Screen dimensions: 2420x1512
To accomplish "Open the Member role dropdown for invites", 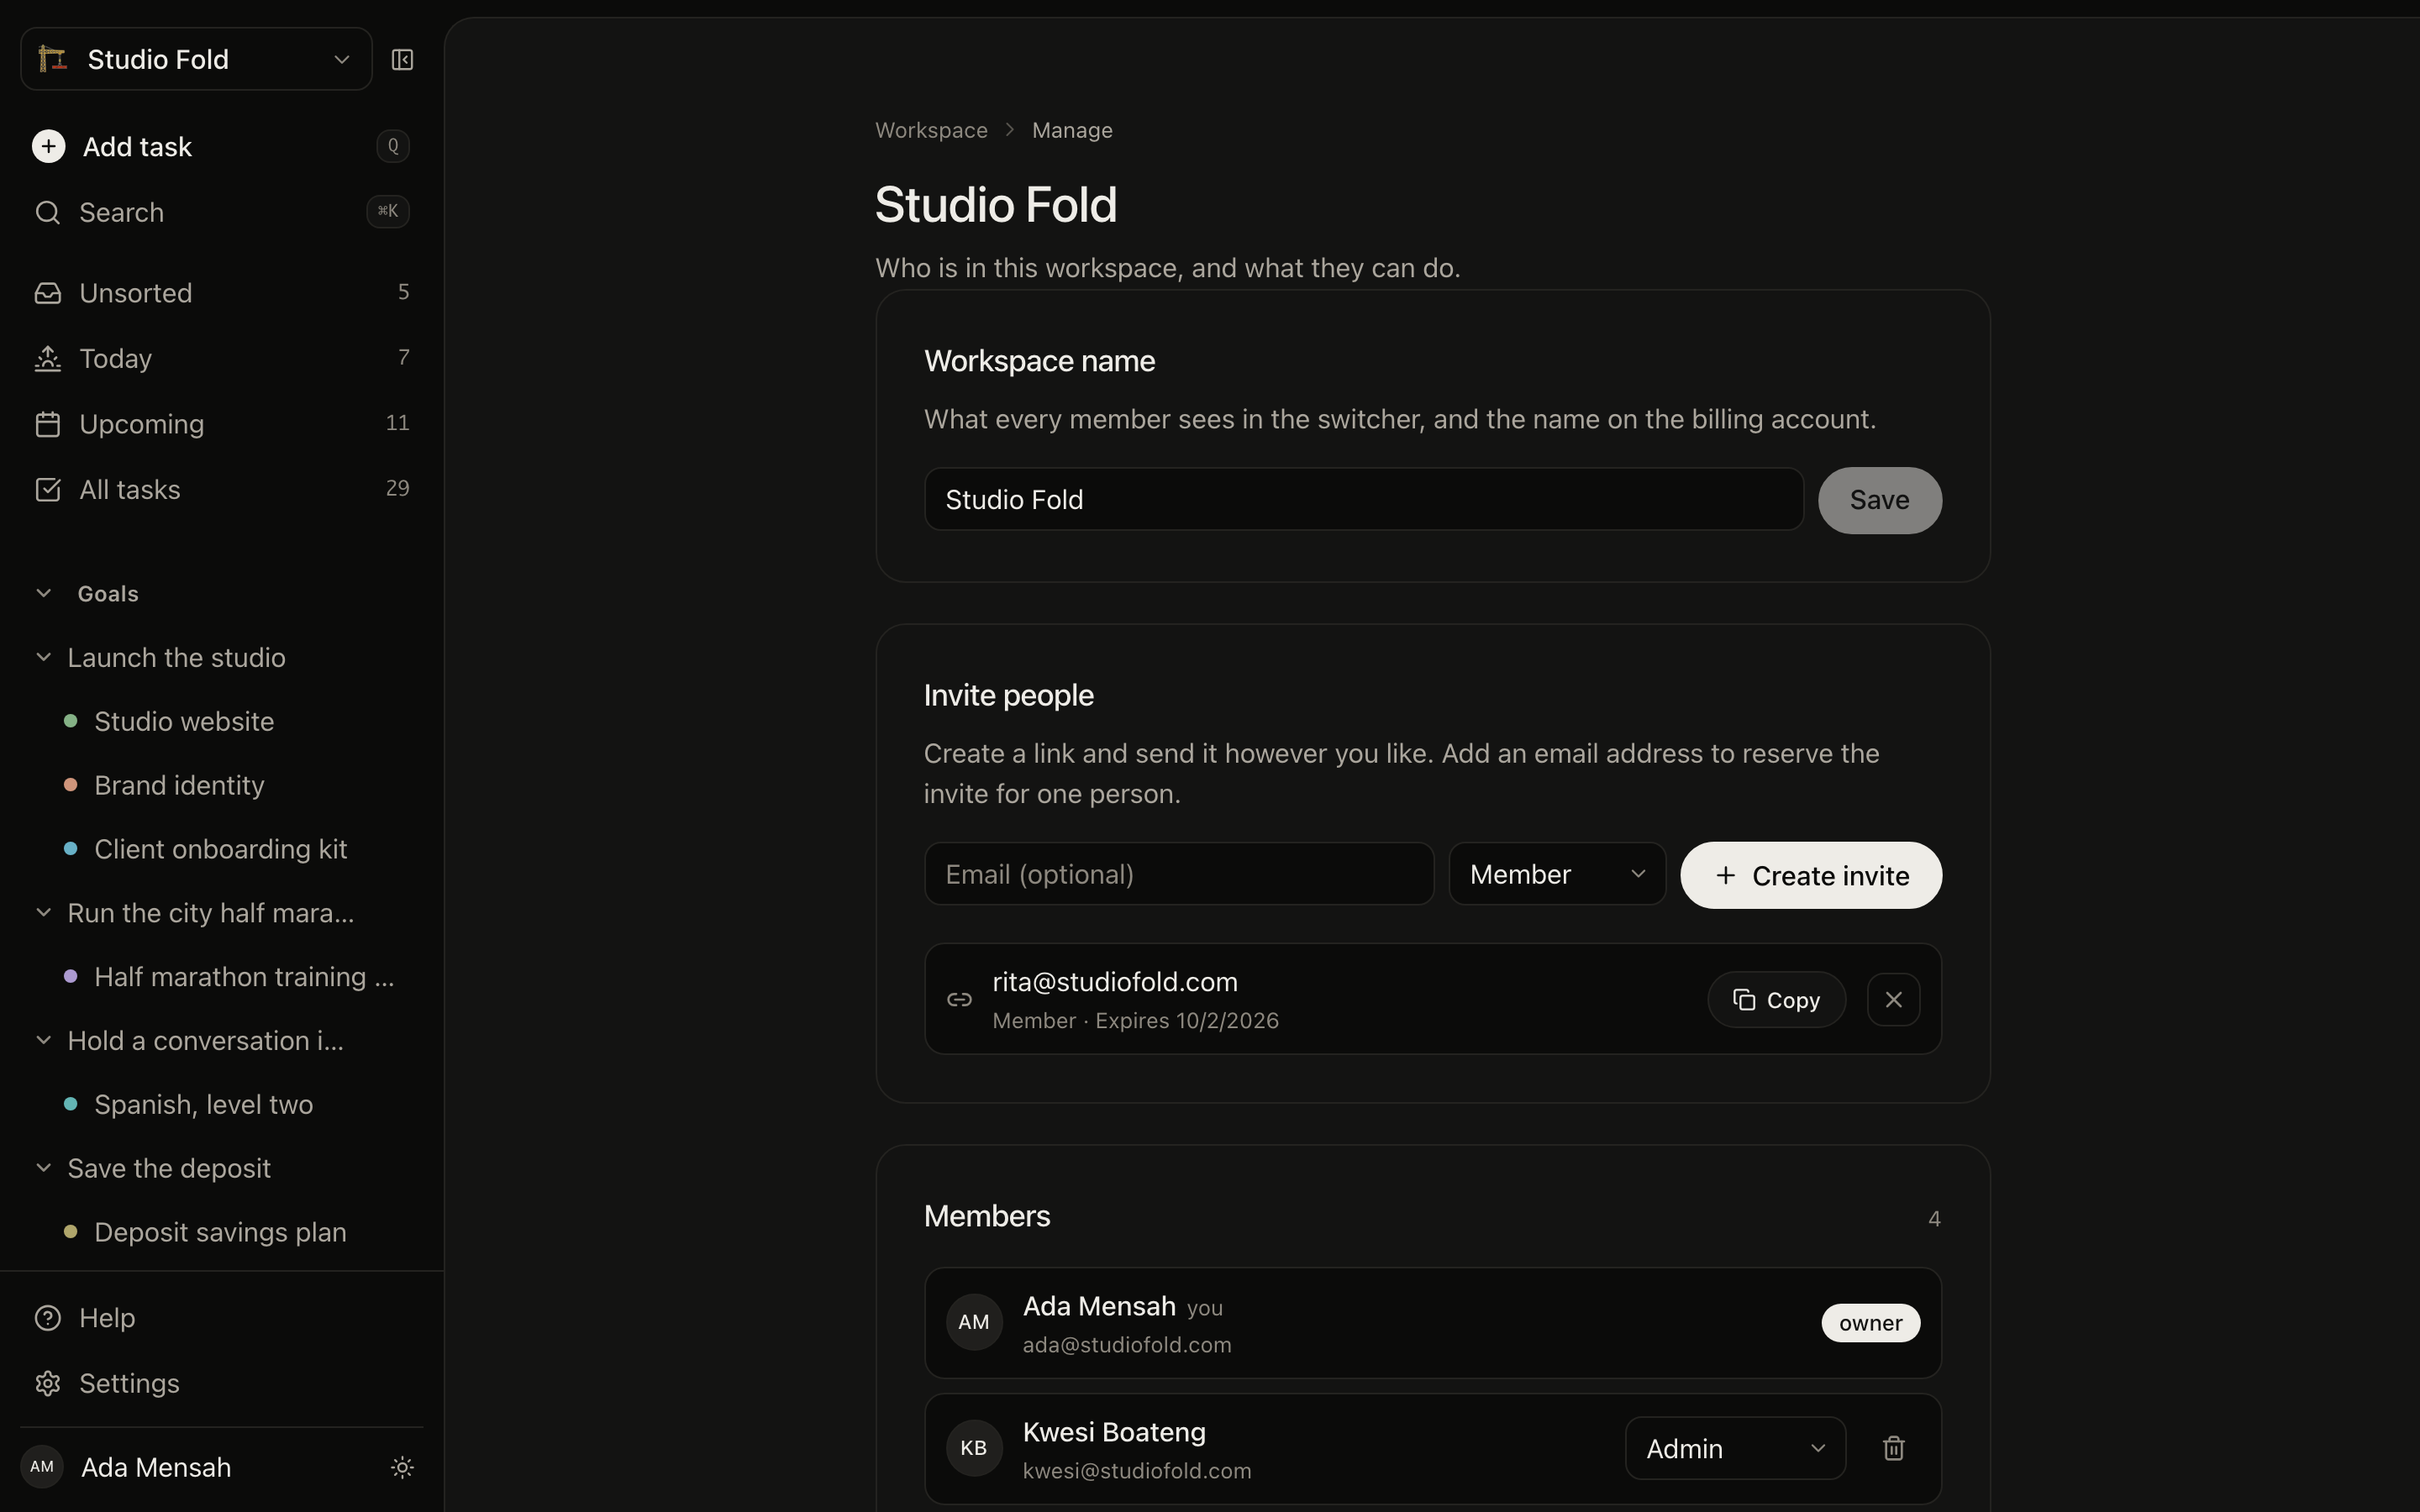I will coord(1557,874).
